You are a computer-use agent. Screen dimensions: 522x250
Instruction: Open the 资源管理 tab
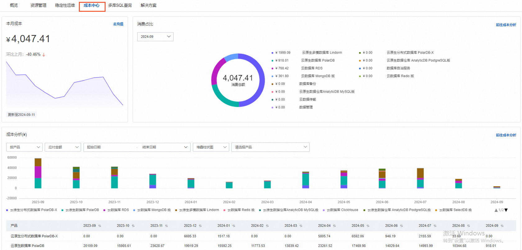(x=38, y=5)
